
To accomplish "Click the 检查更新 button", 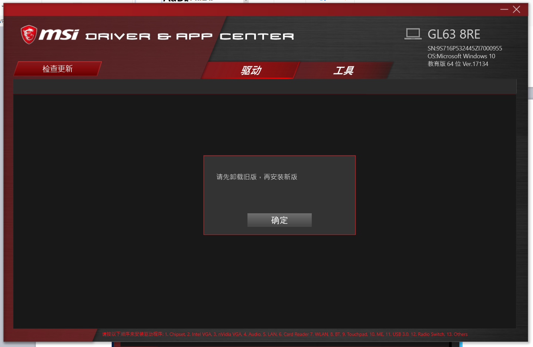I will [x=57, y=69].
